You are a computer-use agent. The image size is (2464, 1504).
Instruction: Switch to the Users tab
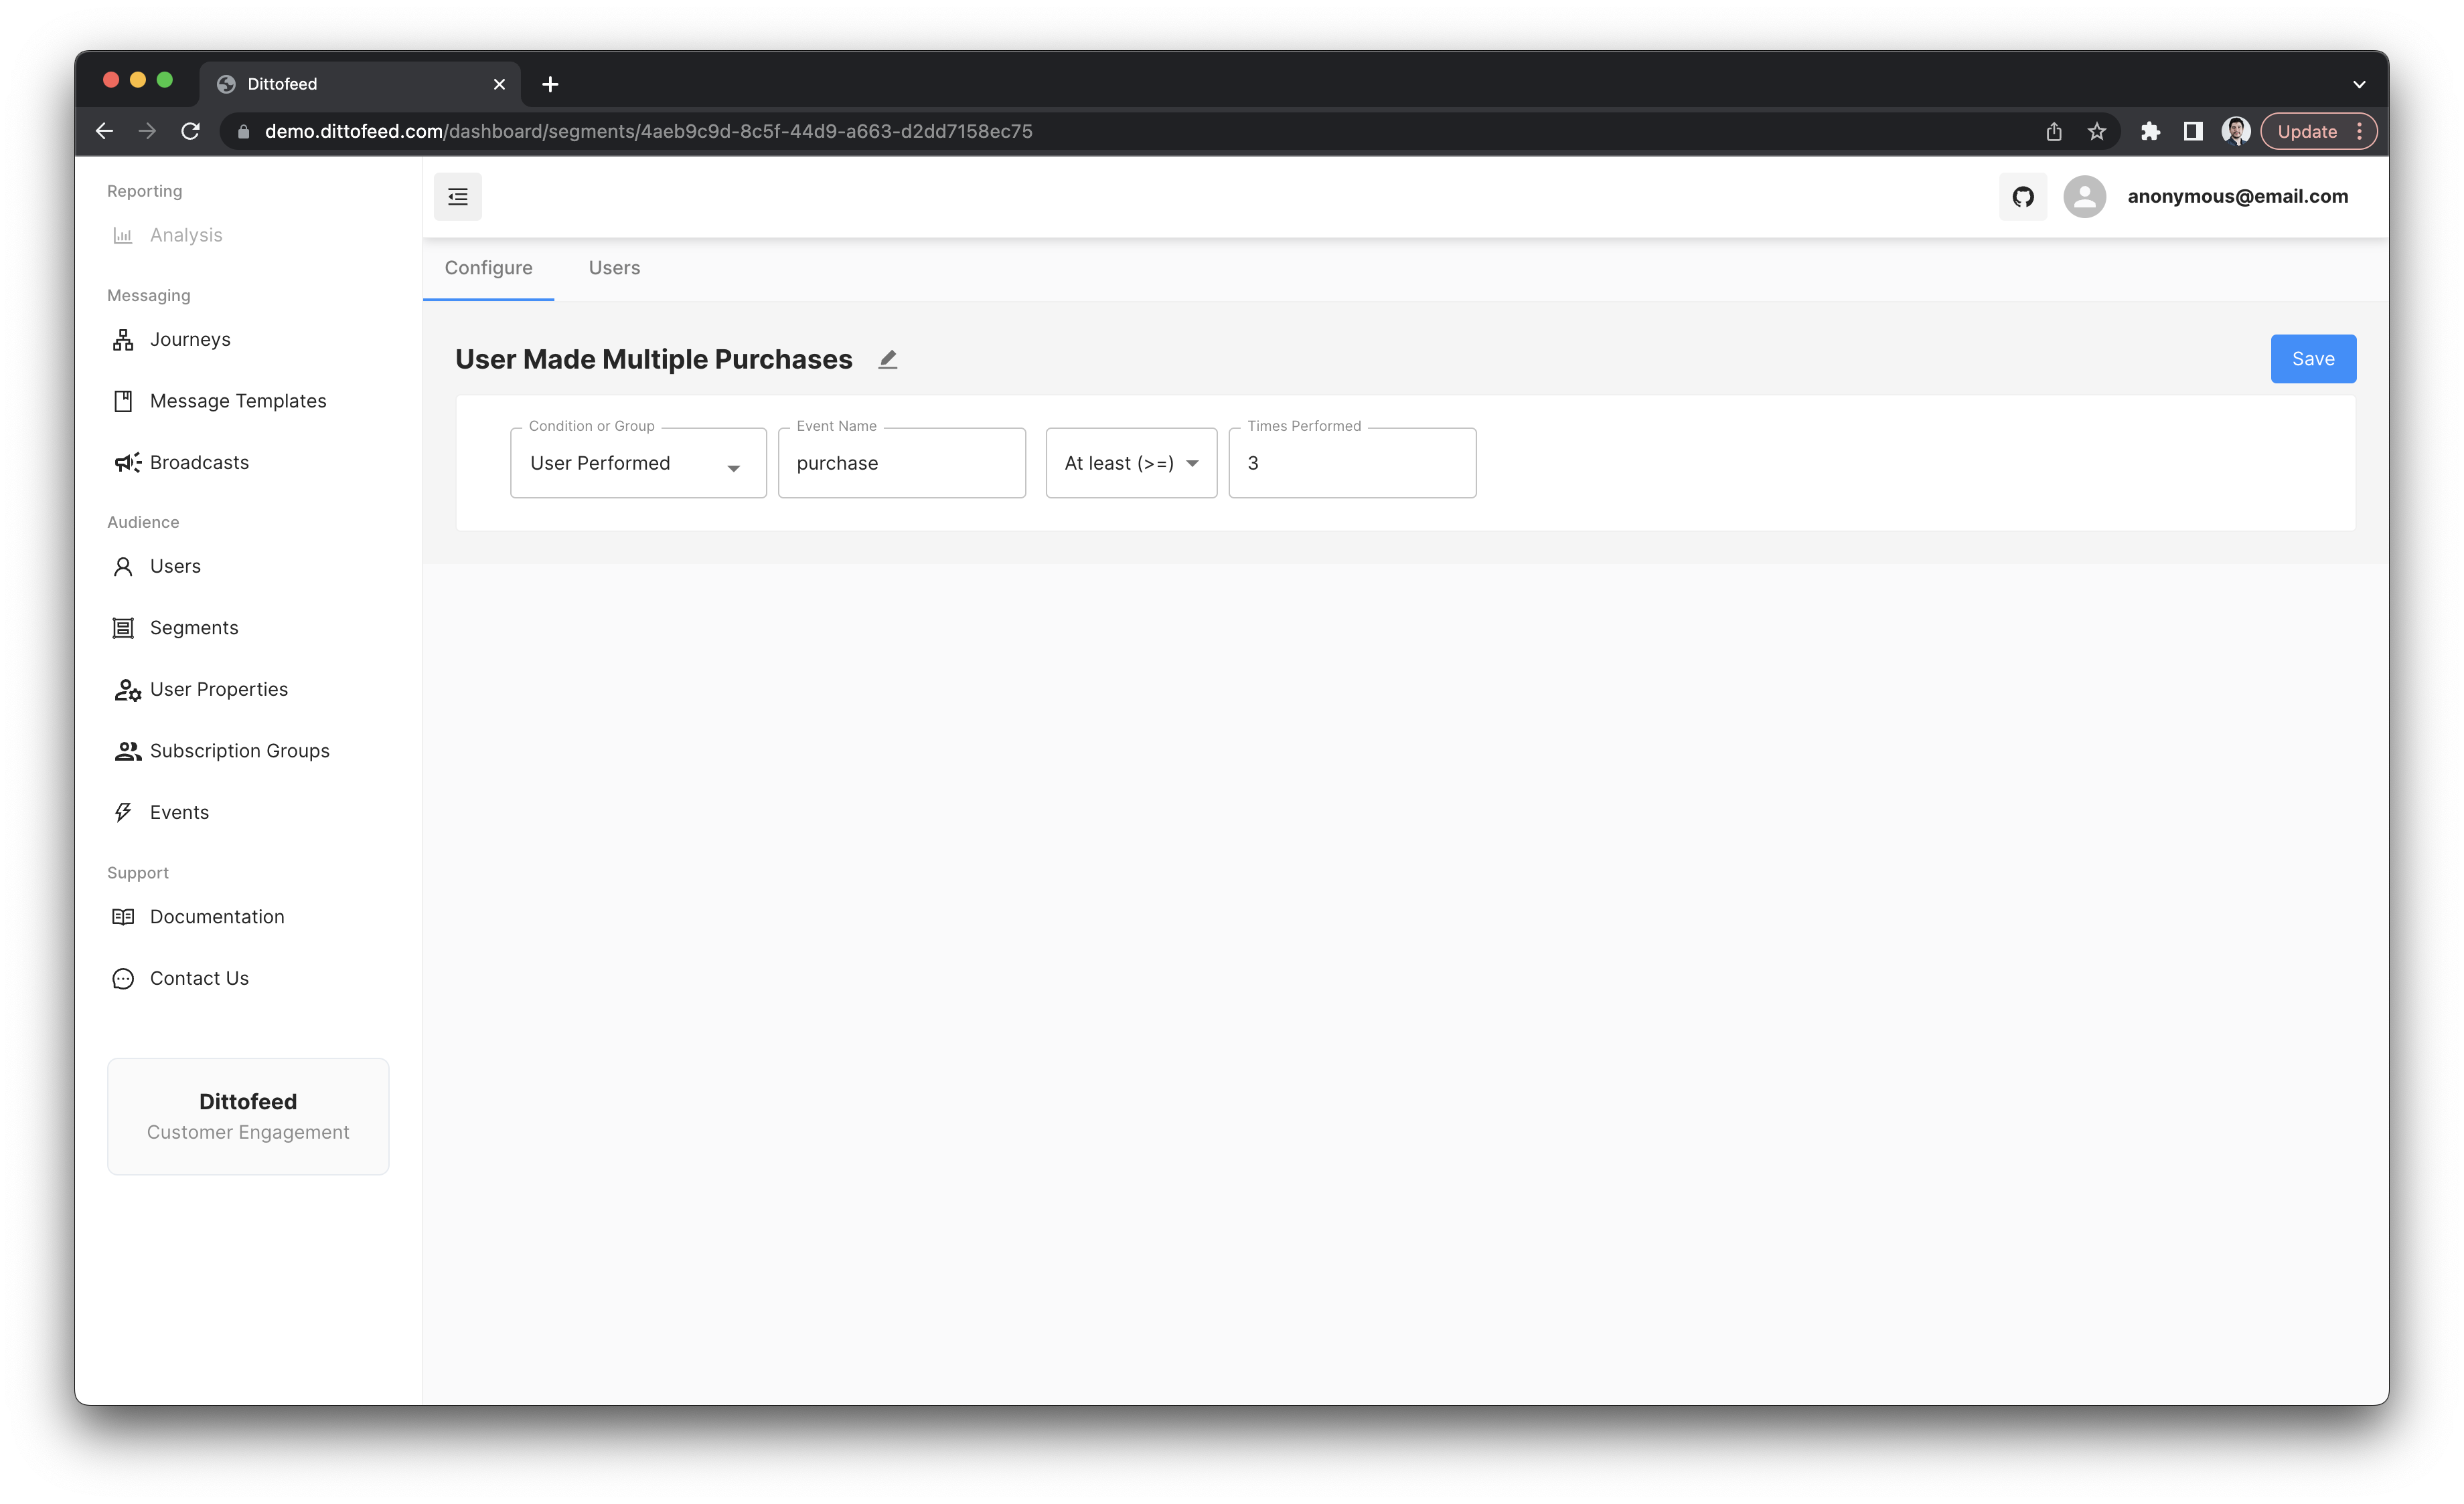pos(614,268)
